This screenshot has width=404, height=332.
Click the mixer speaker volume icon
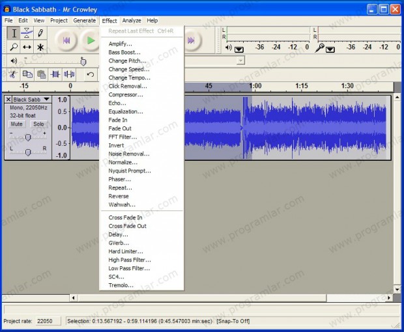[x=14, y=61]
